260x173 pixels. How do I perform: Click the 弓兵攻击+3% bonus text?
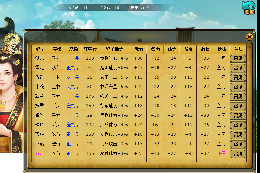[x=114, y=144]
